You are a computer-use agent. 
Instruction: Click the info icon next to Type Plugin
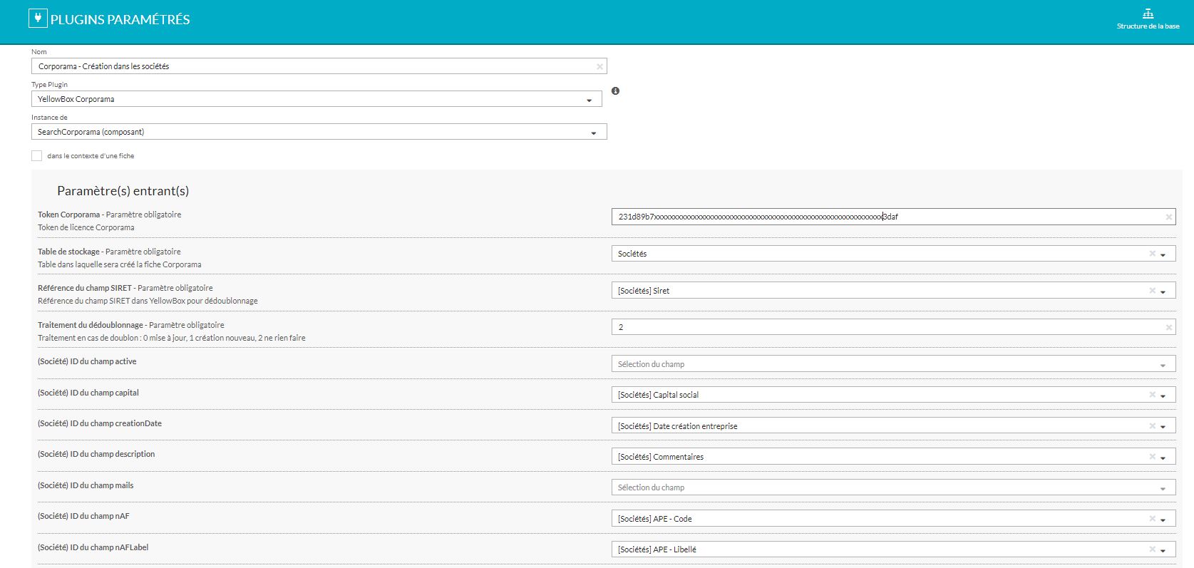click(x=615, y=91)
